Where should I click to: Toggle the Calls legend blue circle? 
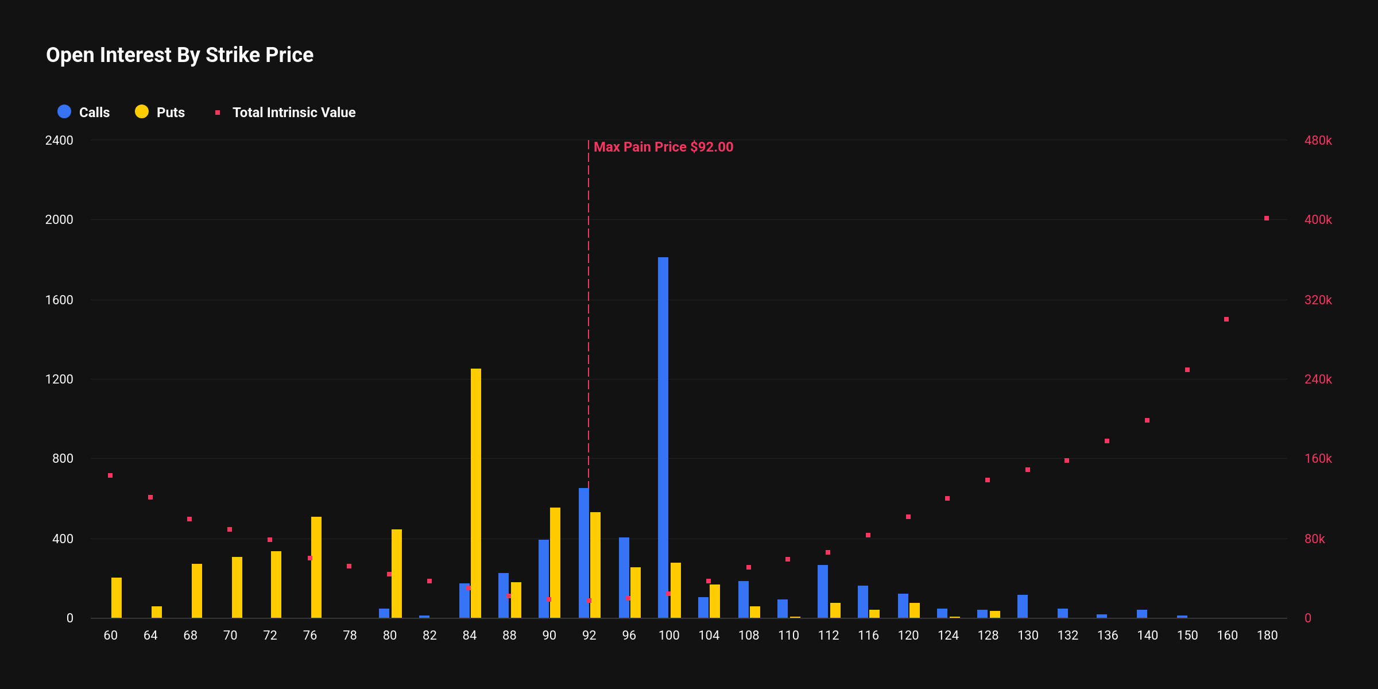[64, 112]
